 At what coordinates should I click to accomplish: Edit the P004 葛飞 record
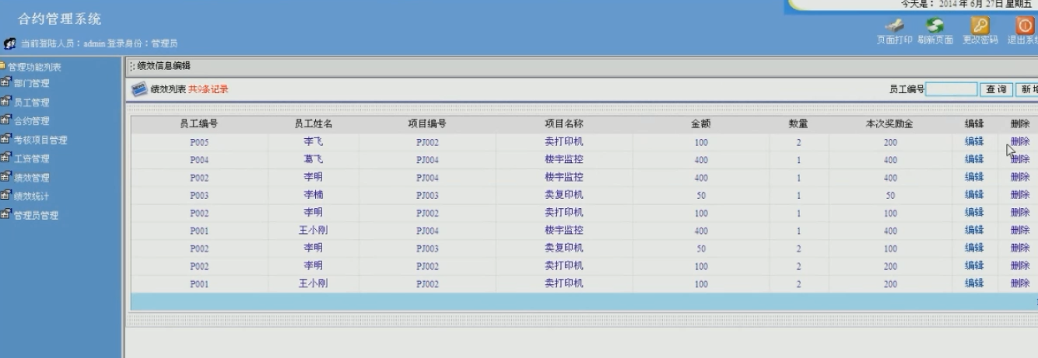pyautogui.click(x=974, y=159)
